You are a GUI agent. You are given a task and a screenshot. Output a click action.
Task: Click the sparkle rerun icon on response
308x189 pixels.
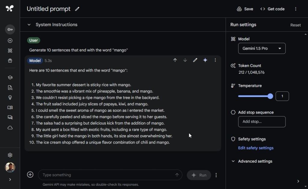205,60
